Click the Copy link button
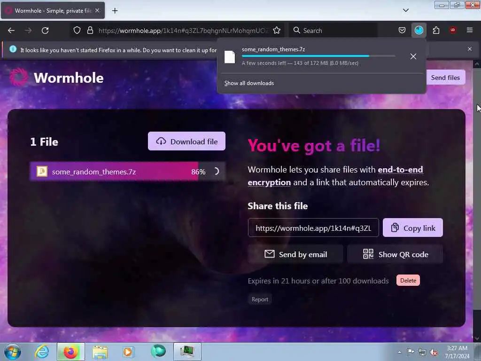Viewport: 481px width, 361px height. point(412,228)
